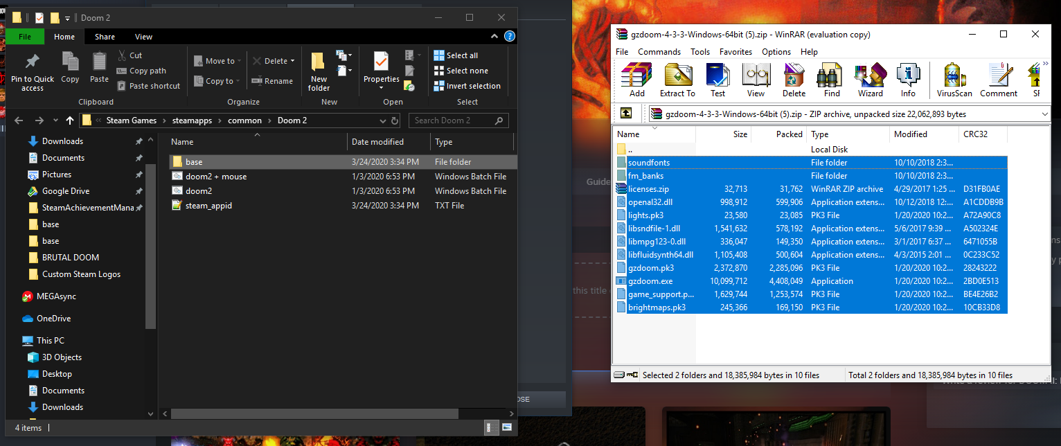Click Properties quick access toolbar icon in title bar
Viewport: 1061px width, 446px height.
click(39, 17)
